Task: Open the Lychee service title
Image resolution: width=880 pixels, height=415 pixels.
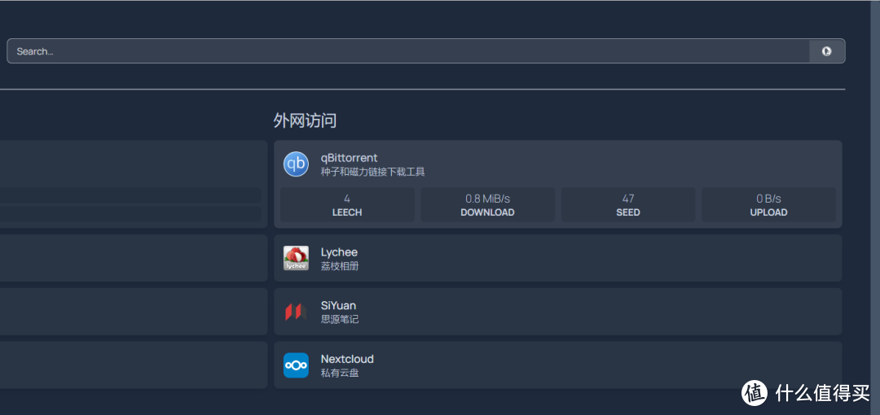Action: 339,252
